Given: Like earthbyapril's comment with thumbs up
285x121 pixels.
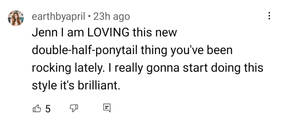Looking at the screenshot, I should [37, 108].
